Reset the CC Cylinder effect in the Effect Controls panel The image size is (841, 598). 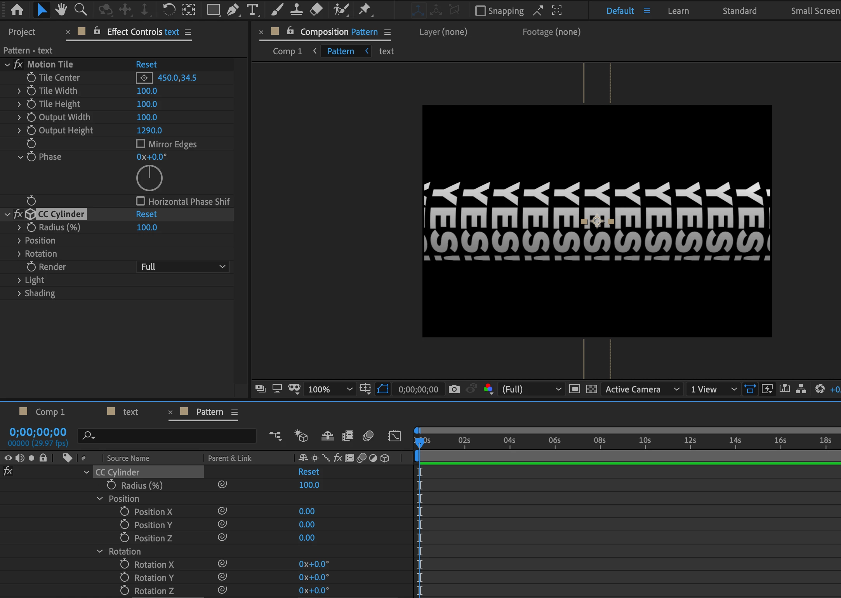146,214
